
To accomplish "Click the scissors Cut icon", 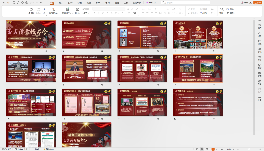I will click(44, 9).
